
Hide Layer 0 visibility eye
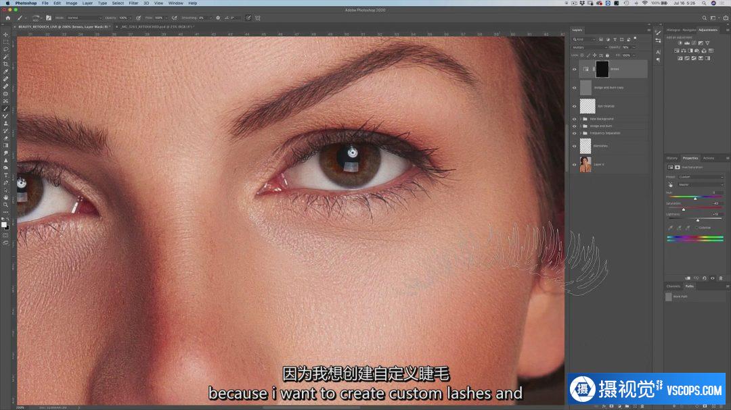pyautogui.click(x=575, y=164)
